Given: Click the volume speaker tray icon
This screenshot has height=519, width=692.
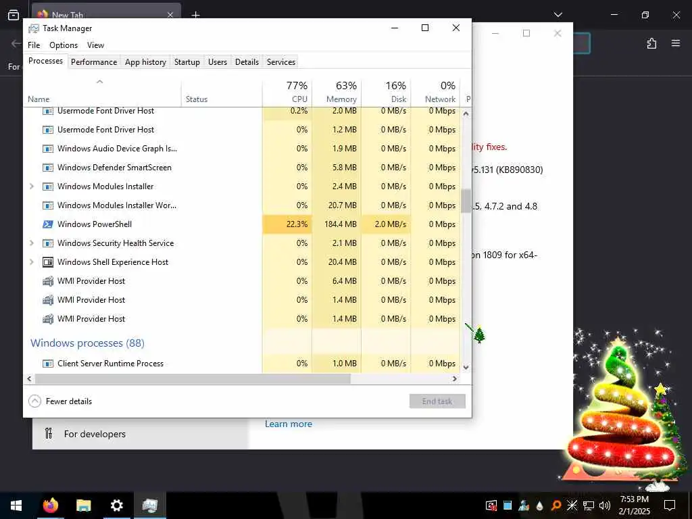Looking at the screenshot, I should tap(605, 505).
